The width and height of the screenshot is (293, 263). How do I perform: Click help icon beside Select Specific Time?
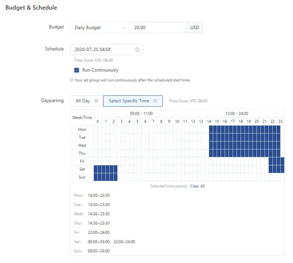[155, 101]
